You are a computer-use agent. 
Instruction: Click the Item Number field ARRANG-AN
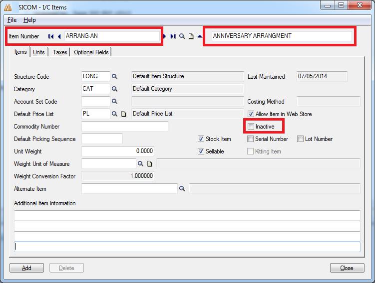click(x=112, y=36)
